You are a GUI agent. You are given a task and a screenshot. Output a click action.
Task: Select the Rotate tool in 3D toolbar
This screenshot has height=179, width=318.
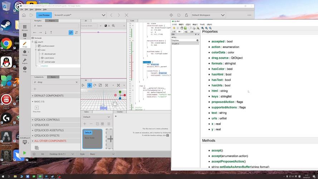point(95,85)
